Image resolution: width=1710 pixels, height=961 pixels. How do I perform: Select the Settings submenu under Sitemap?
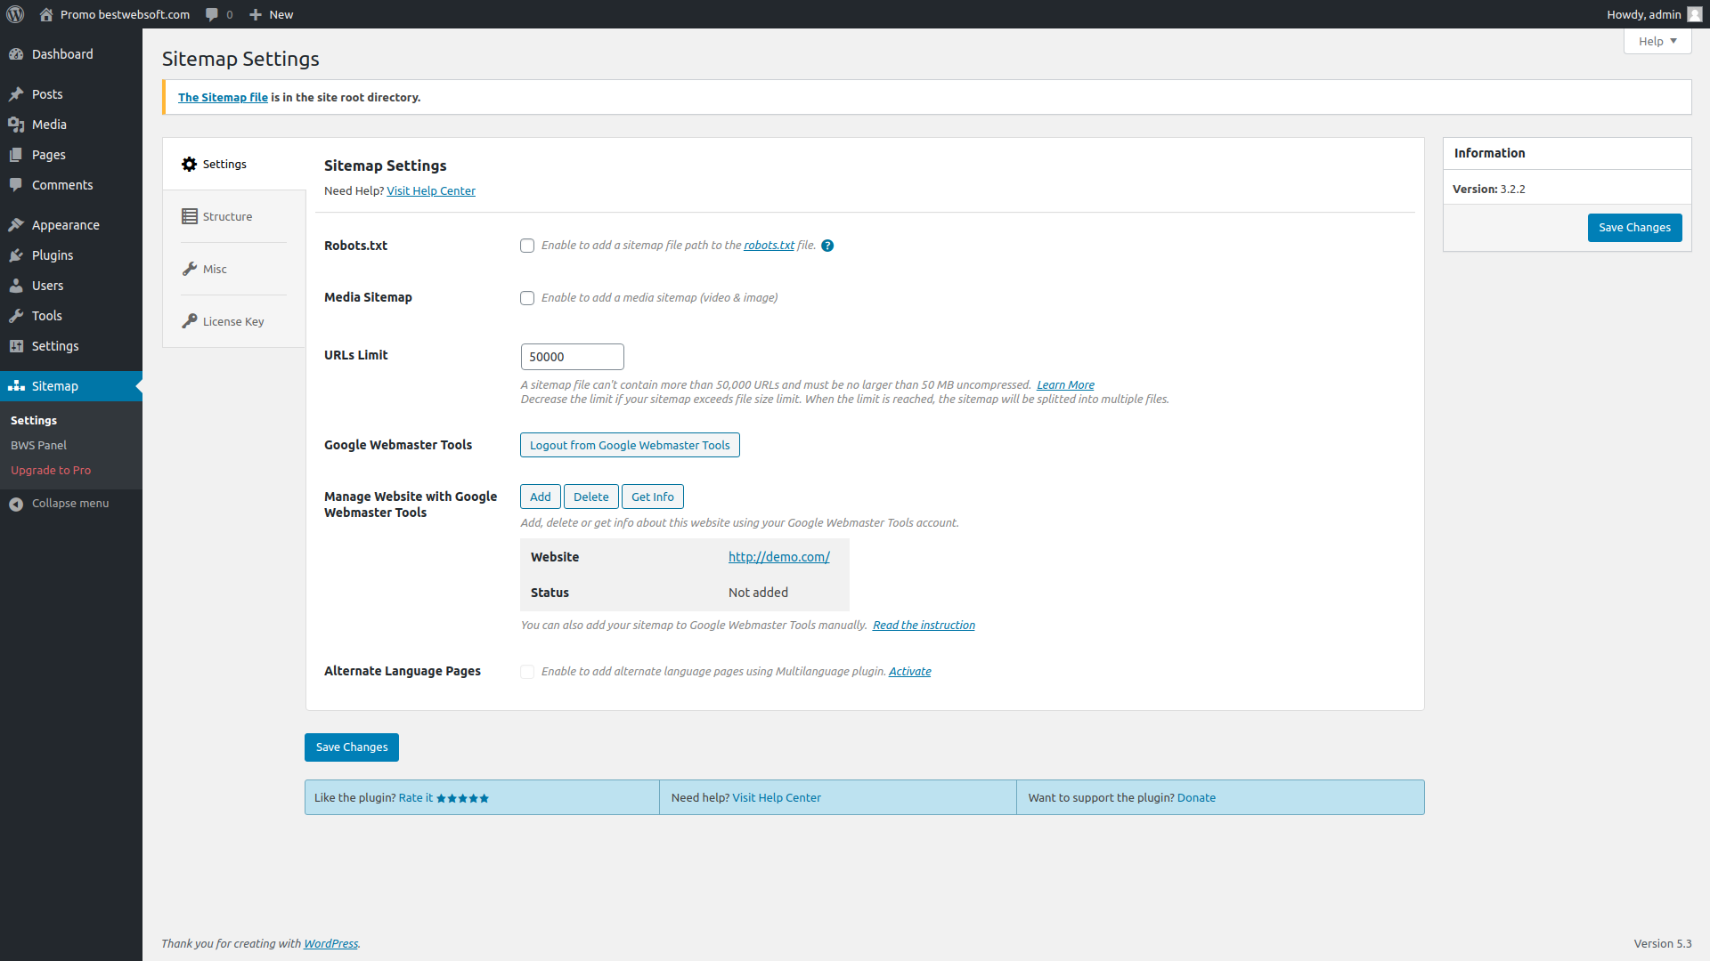click(34, 420)
